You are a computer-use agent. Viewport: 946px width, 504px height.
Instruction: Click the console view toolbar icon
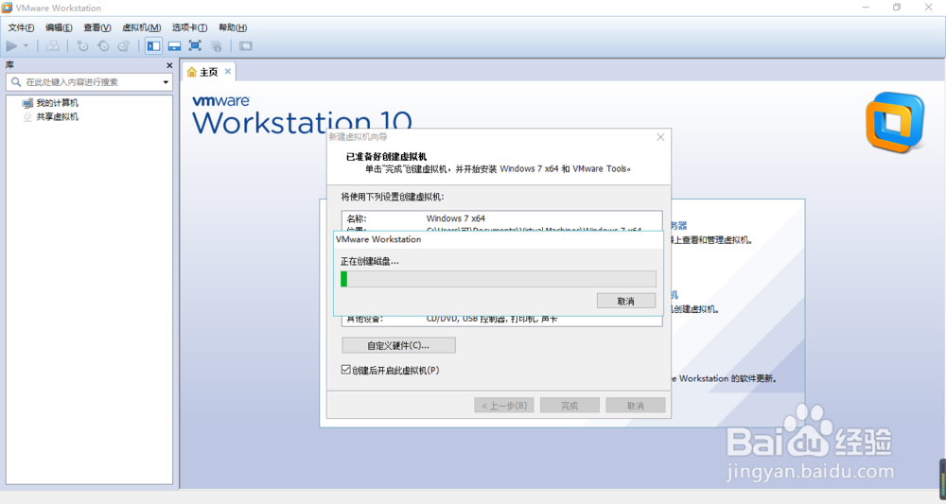click(246, 45)
